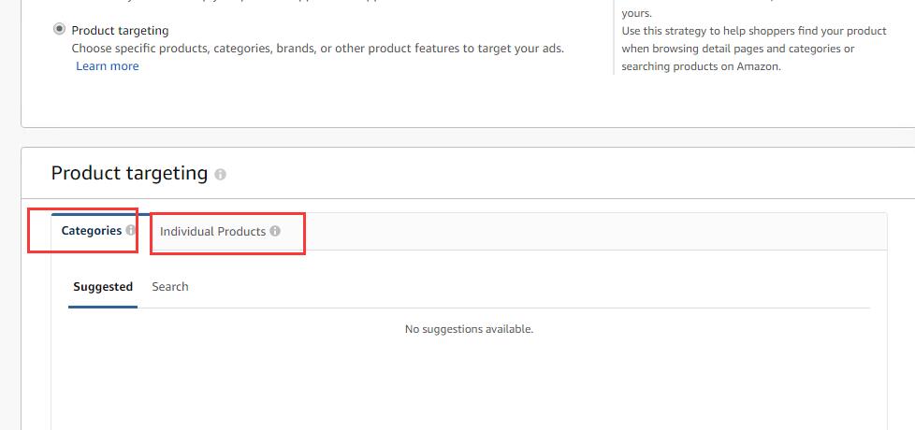The image size is (915, 430).
Task: Select the Suggested sub-tab
Action: tap(103, 287)
